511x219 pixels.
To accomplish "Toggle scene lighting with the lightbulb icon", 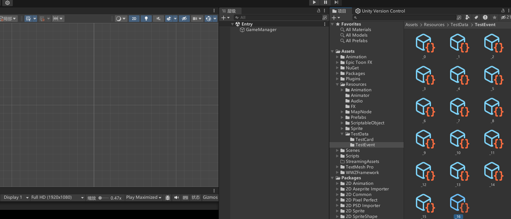I will tap(146, 19).
